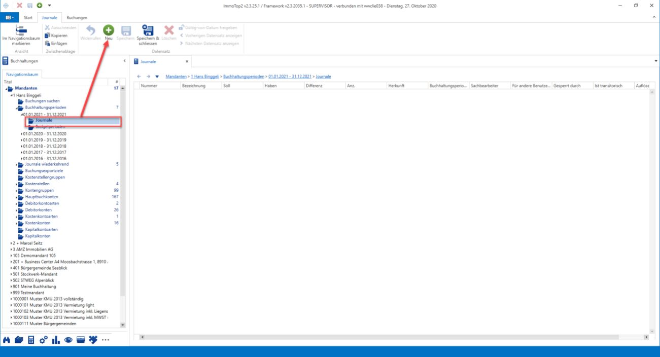Open the quick access toolbar customize dropdown

click(49, 6)
